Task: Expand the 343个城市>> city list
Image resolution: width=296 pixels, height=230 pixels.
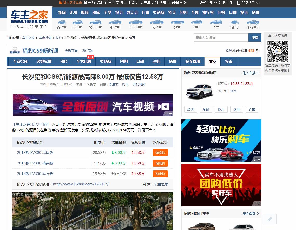Action: click(x=177, y=3)
